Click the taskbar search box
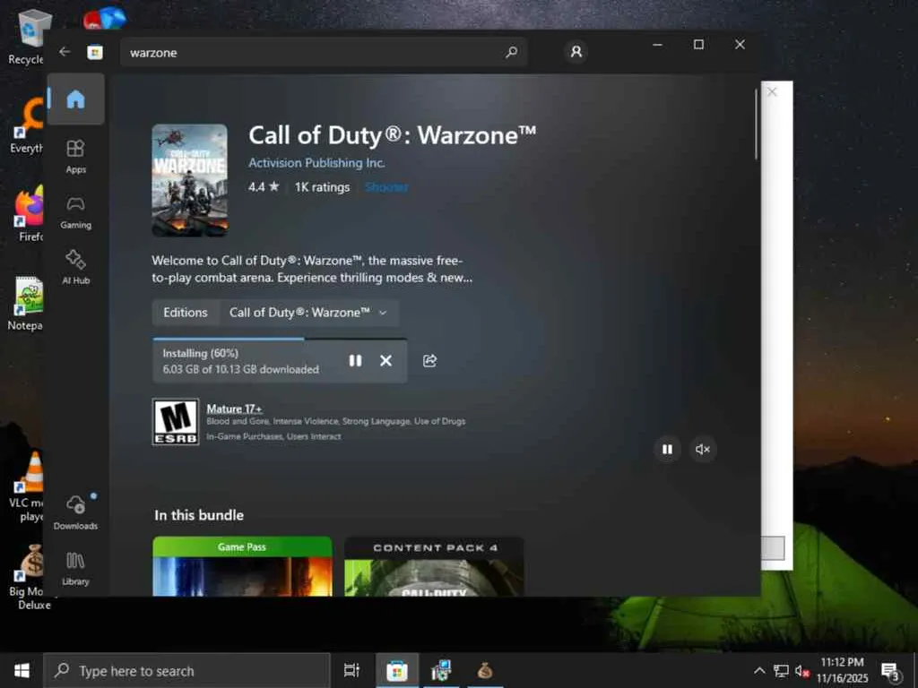Image resolution: width=918 pixels, height=688 pixels. click(x=186, y=670)
